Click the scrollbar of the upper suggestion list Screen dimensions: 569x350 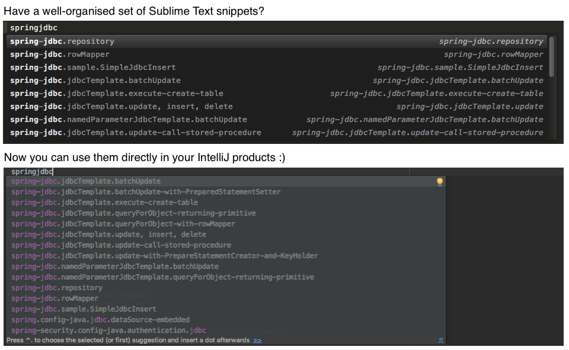coord(552,57)
